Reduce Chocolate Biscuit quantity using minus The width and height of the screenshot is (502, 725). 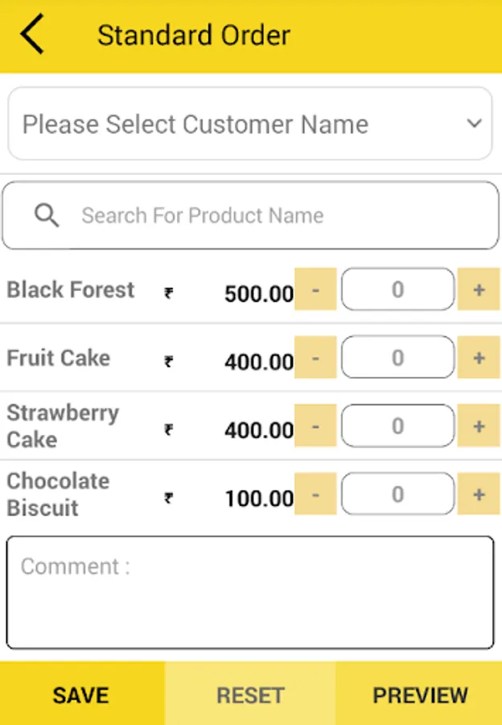point(315,494)
